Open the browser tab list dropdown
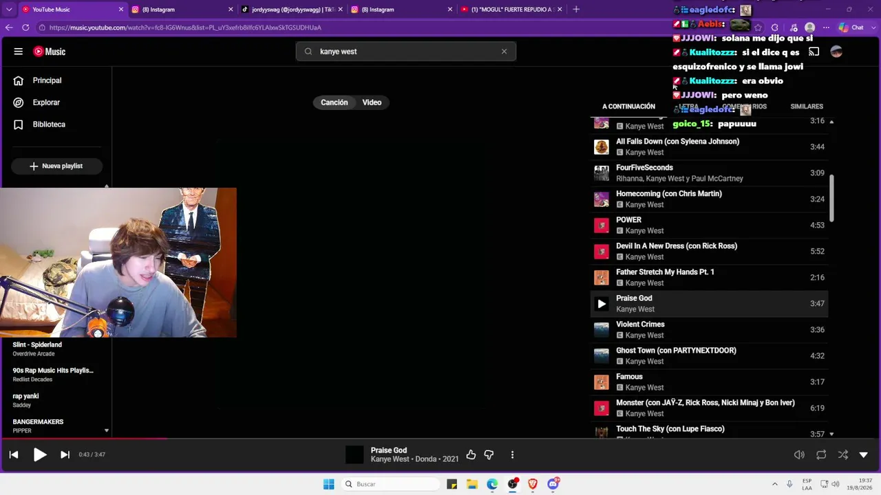The width and height of the screenshot is (881, 495). click(x=8, y=10)
